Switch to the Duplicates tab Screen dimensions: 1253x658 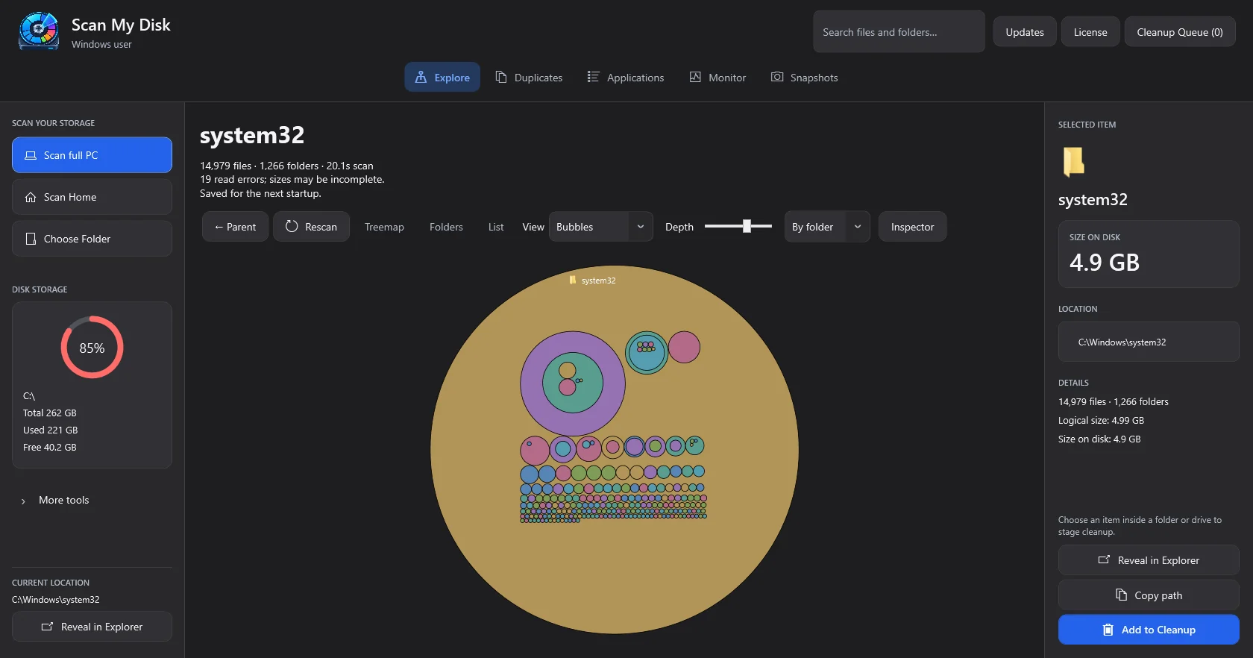(x=529, y=77)
